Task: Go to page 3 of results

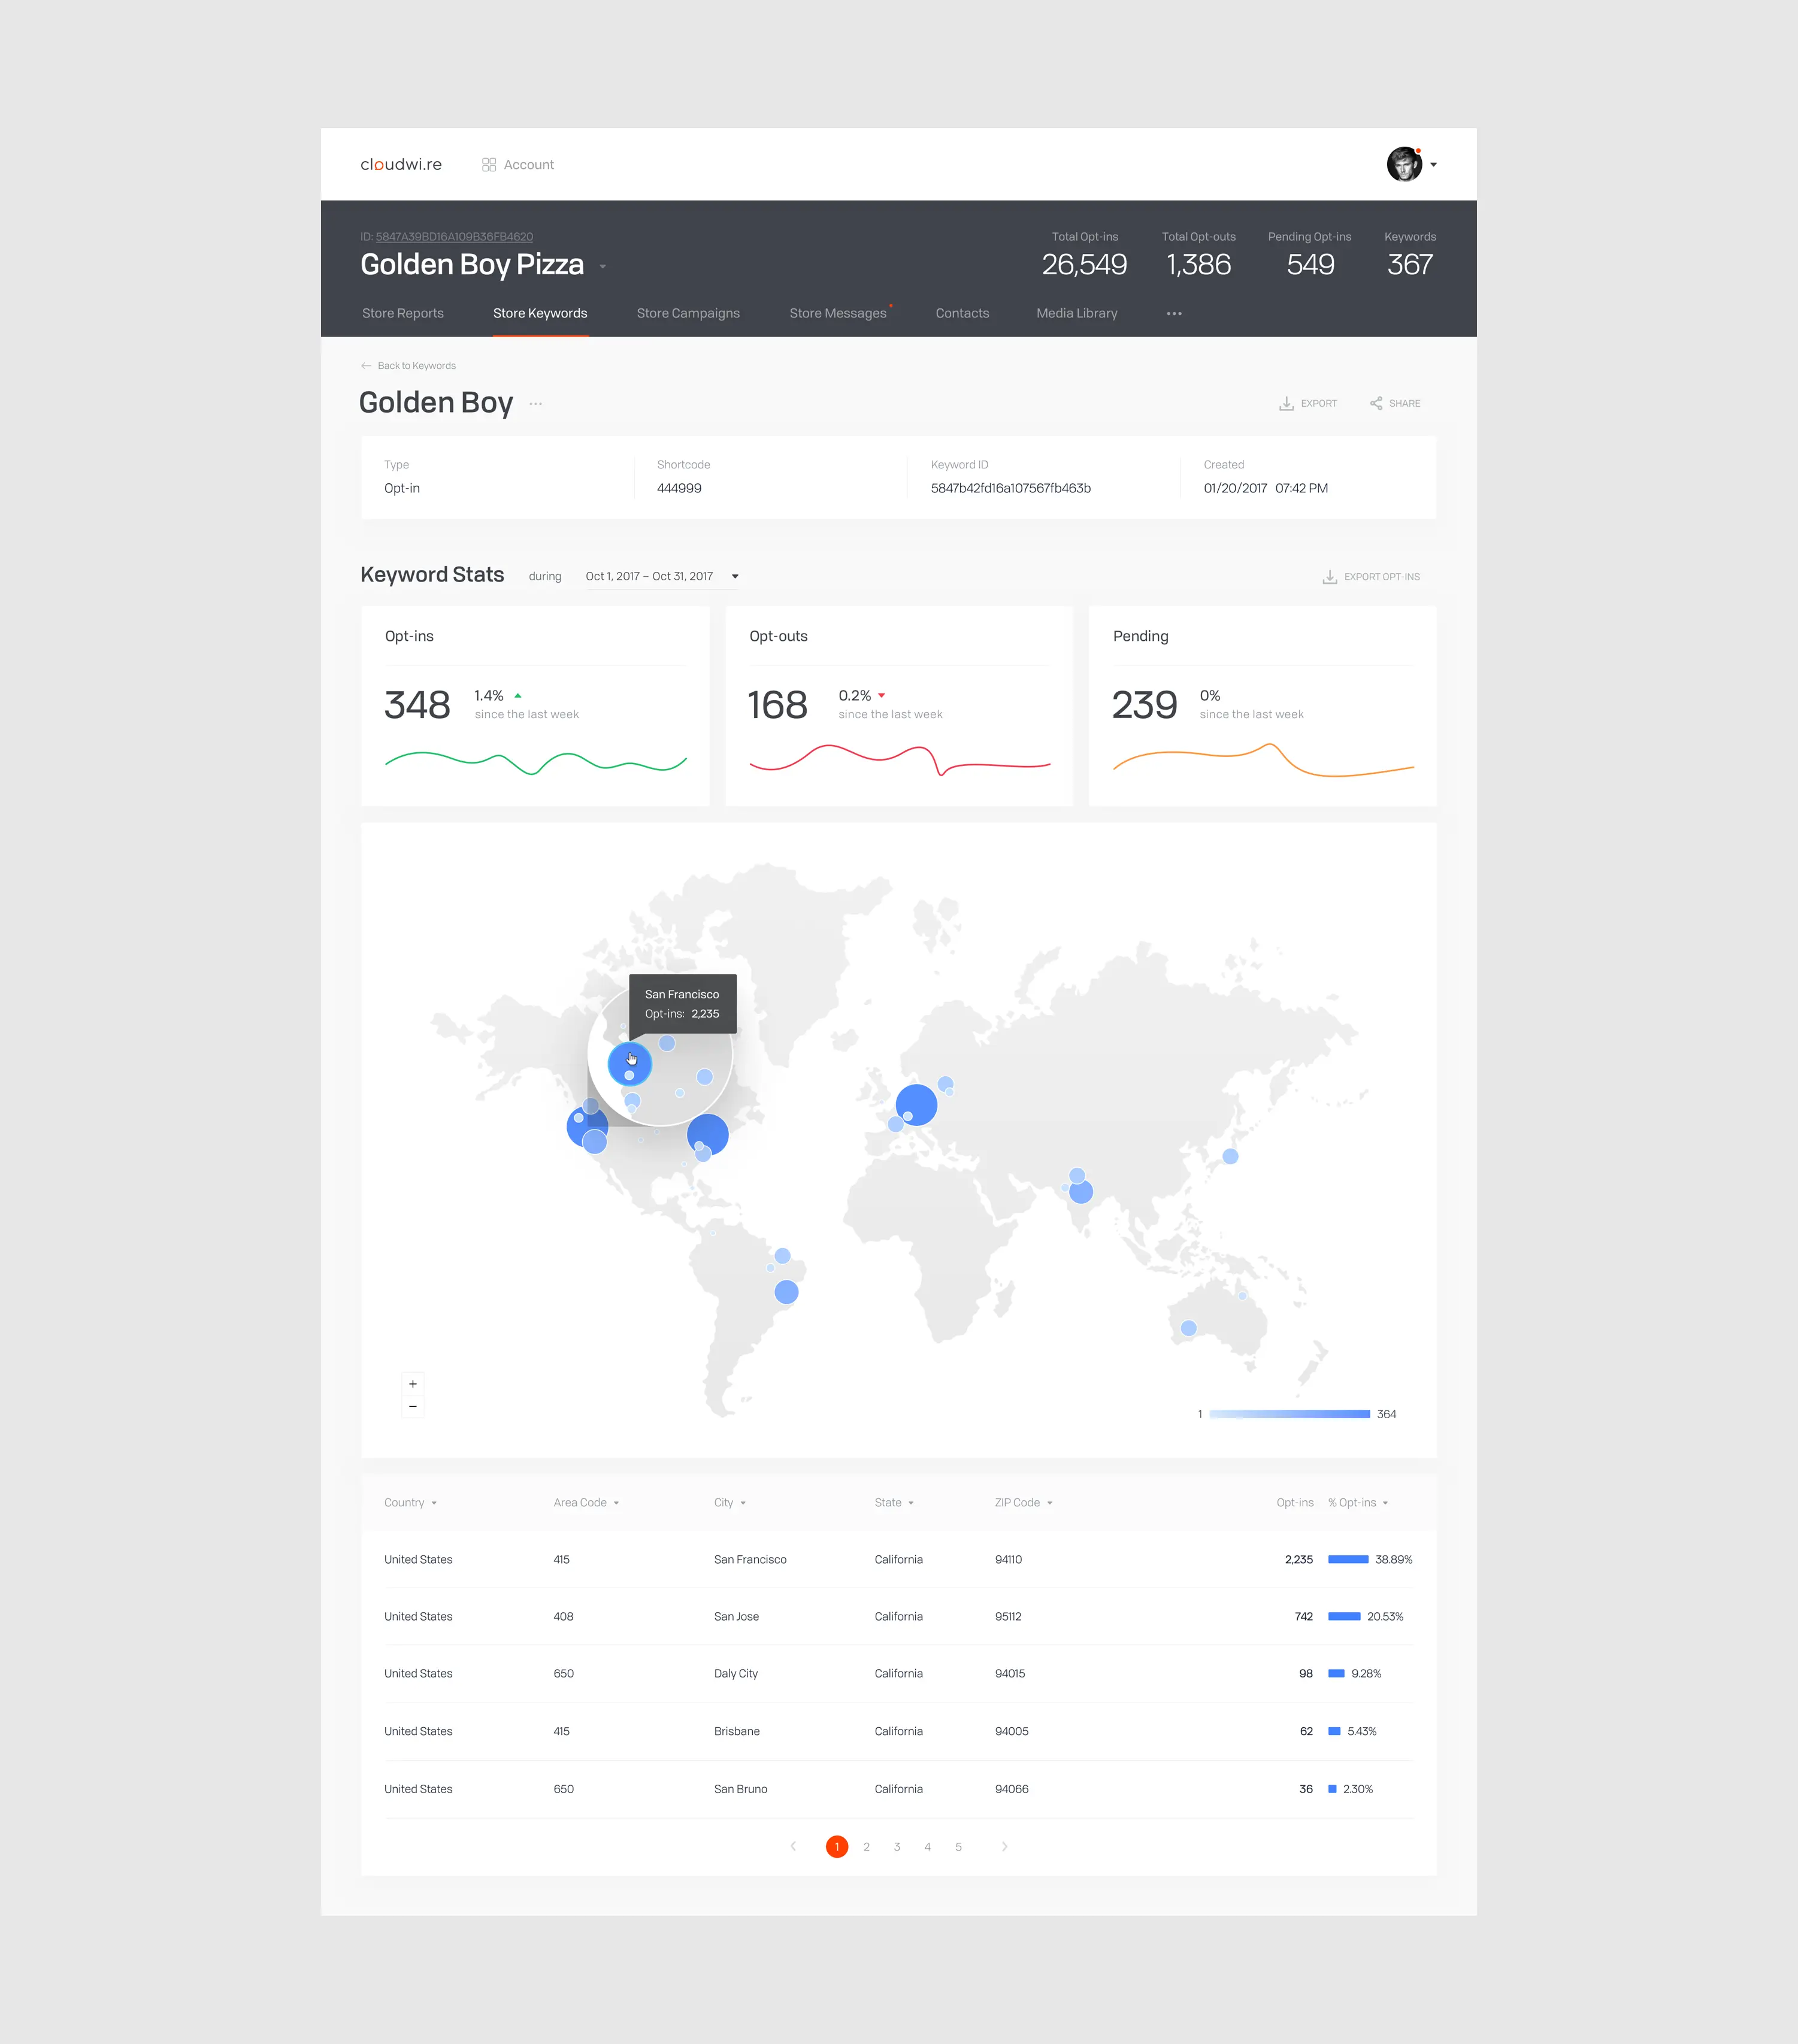Action: click(x=897, y=1847)
